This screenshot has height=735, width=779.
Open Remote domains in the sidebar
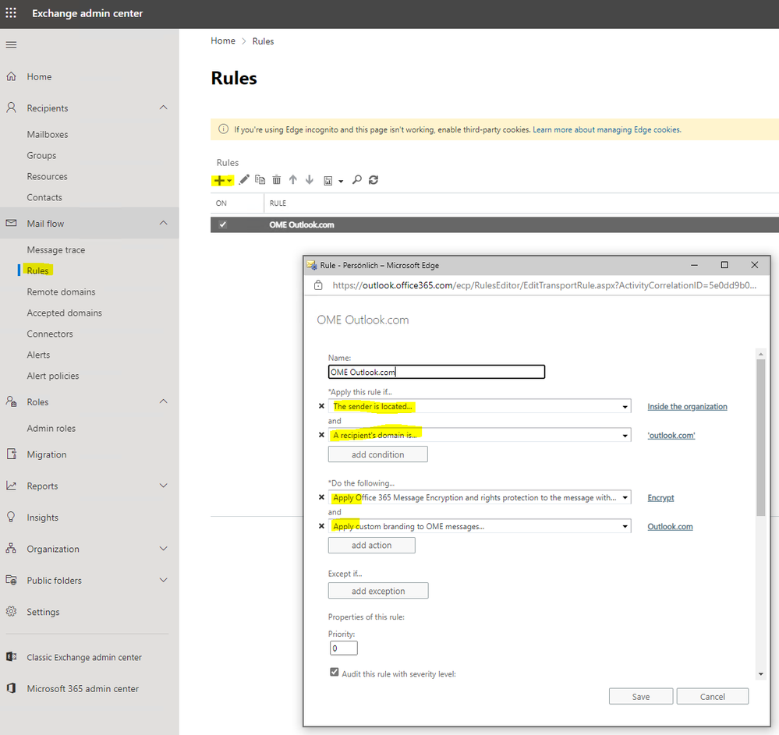click(x=61, y=292)
